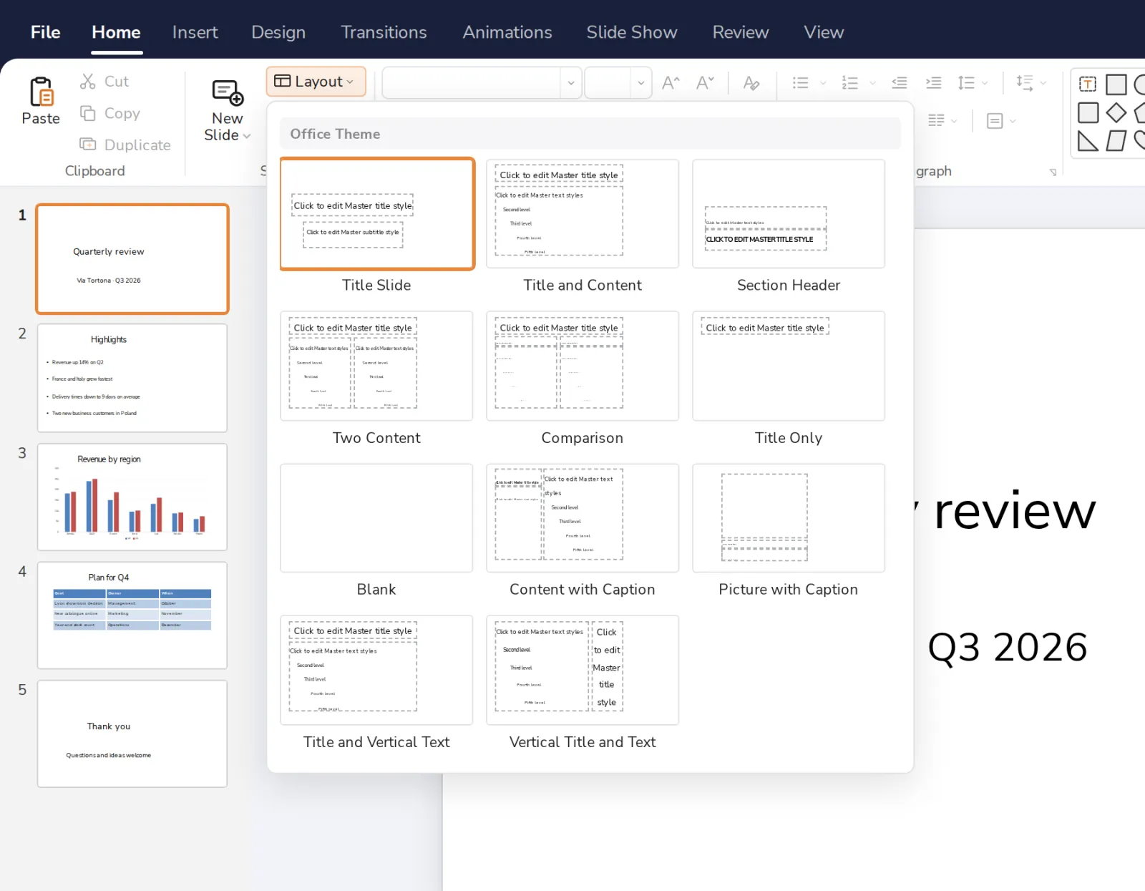
Task: Open the font name dropdown arrow
Action: (570, 82)
